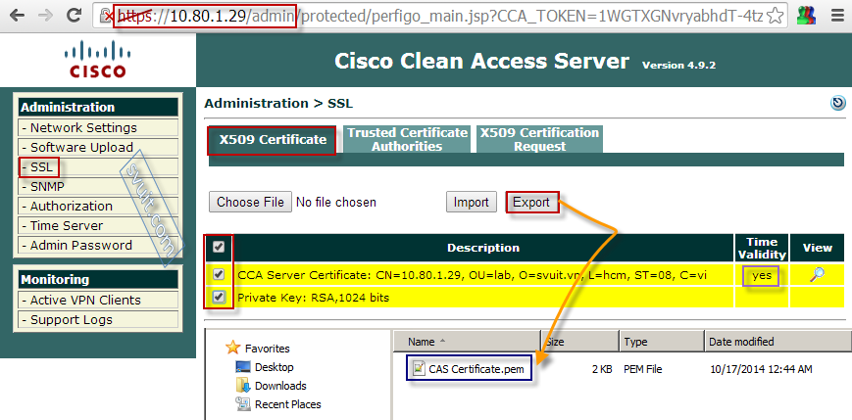Image resolution: width=852 pixels, height=420 pixels.
Task: Sort files by the Size column header
Action: click(x=579, y=342)
